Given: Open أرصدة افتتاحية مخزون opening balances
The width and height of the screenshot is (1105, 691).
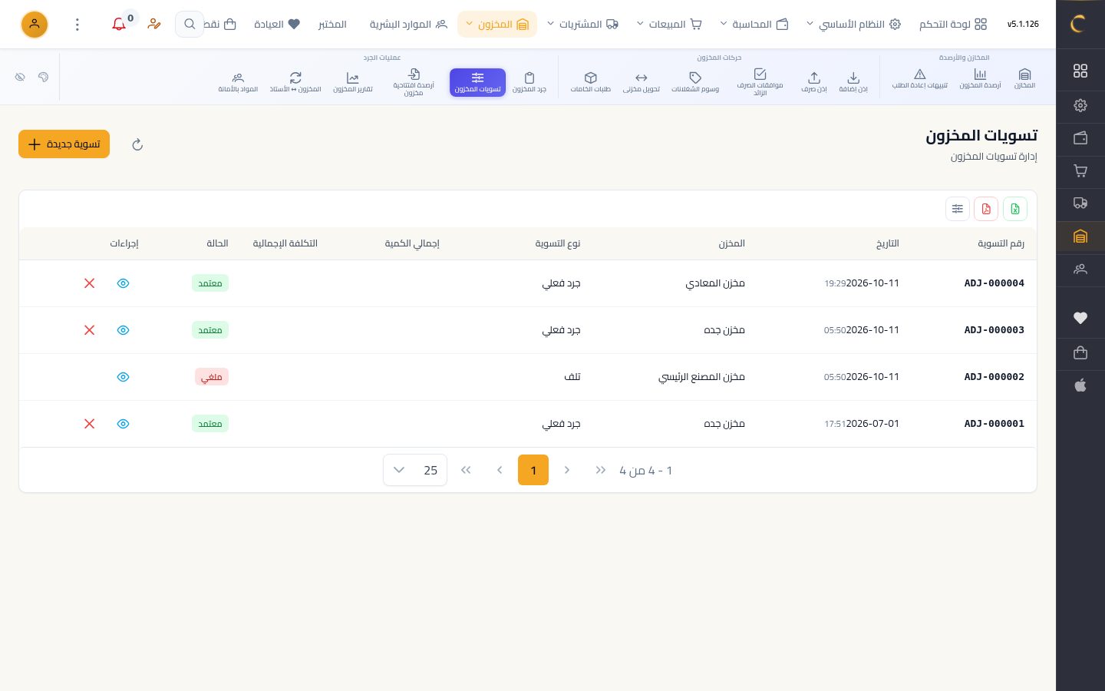Looking at the screenshot, I should [x=414, y=82].
